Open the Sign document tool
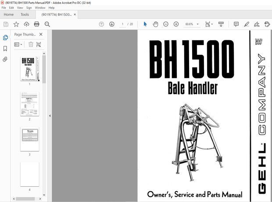The height and width of the screenshot is (202, 272). [257, 24]
